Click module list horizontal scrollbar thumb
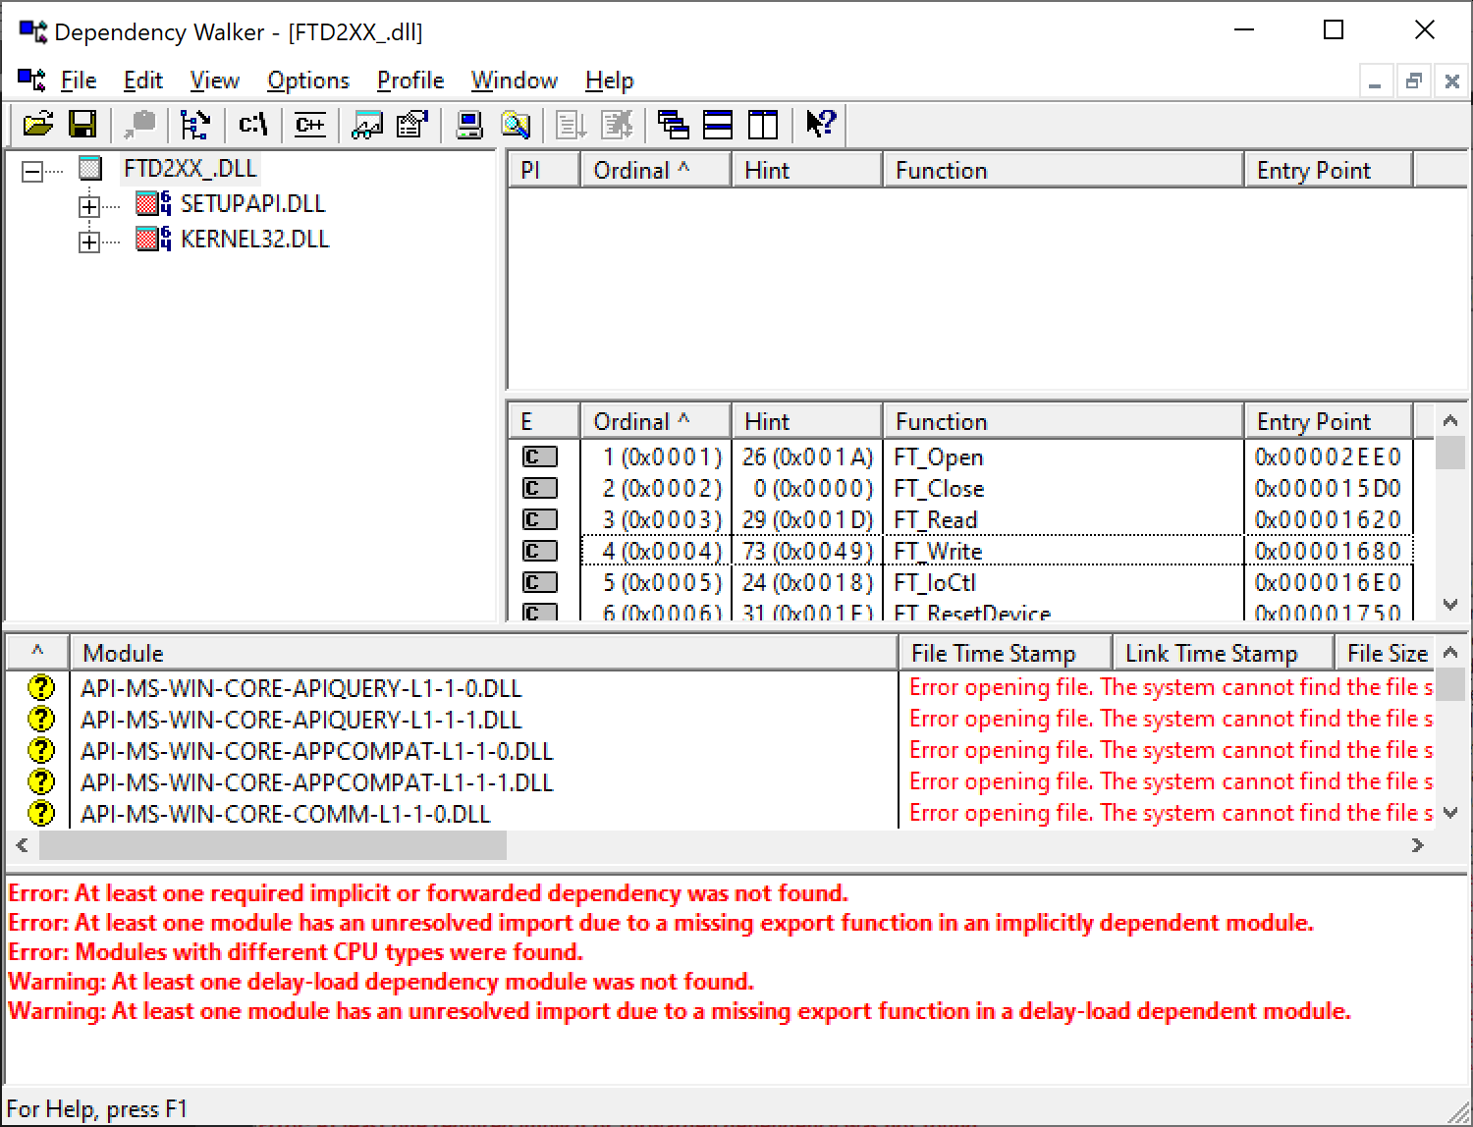 click(273, 845)
